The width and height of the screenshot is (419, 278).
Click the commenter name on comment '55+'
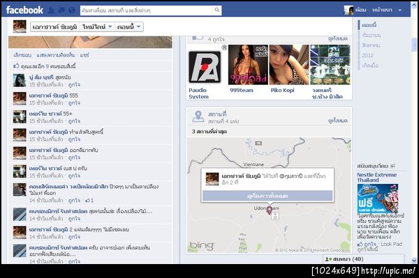(x=45, y=114)
